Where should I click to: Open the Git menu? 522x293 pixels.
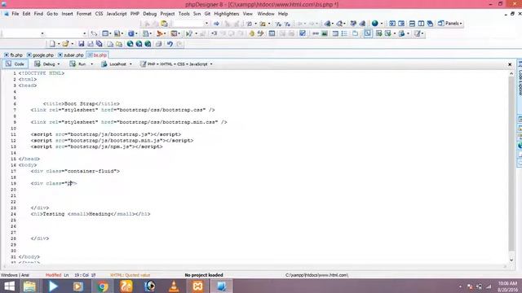[x=207, y=14]
